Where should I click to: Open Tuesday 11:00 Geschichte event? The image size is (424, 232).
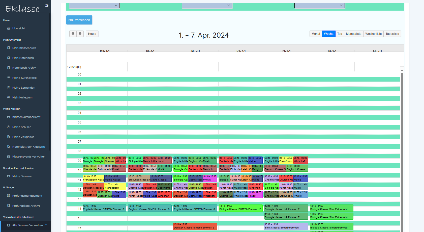coord(164,186)
